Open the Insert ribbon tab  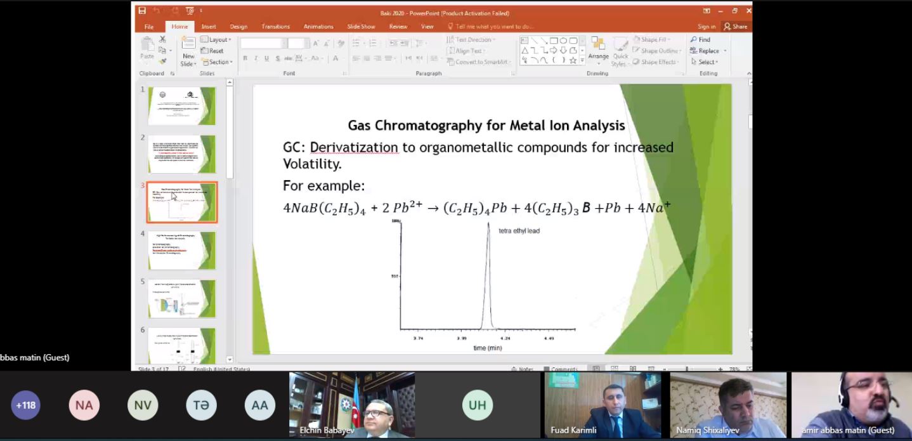[x=209, y=27]
